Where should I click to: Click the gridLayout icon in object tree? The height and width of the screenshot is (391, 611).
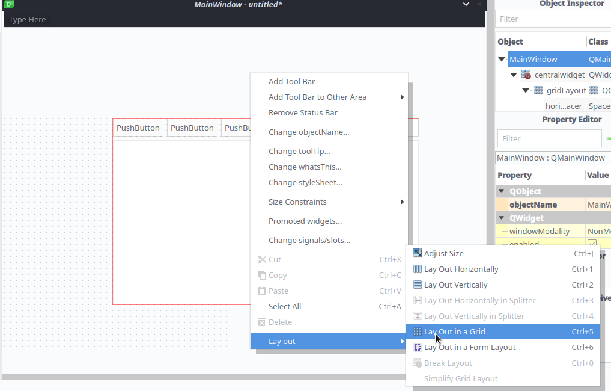coord(538,91)
